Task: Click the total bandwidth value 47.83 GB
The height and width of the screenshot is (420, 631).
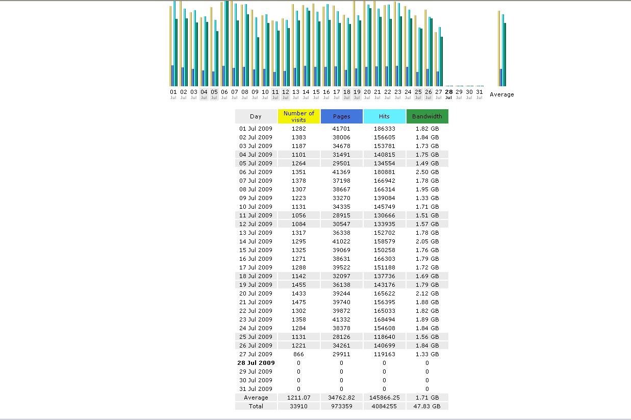Action: 427,406
